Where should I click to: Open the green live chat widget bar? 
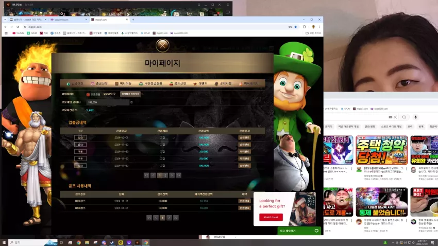299,231
